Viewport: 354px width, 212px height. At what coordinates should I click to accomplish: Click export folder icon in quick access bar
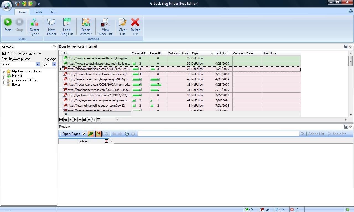pyautogui.click(x=31, y=4)
